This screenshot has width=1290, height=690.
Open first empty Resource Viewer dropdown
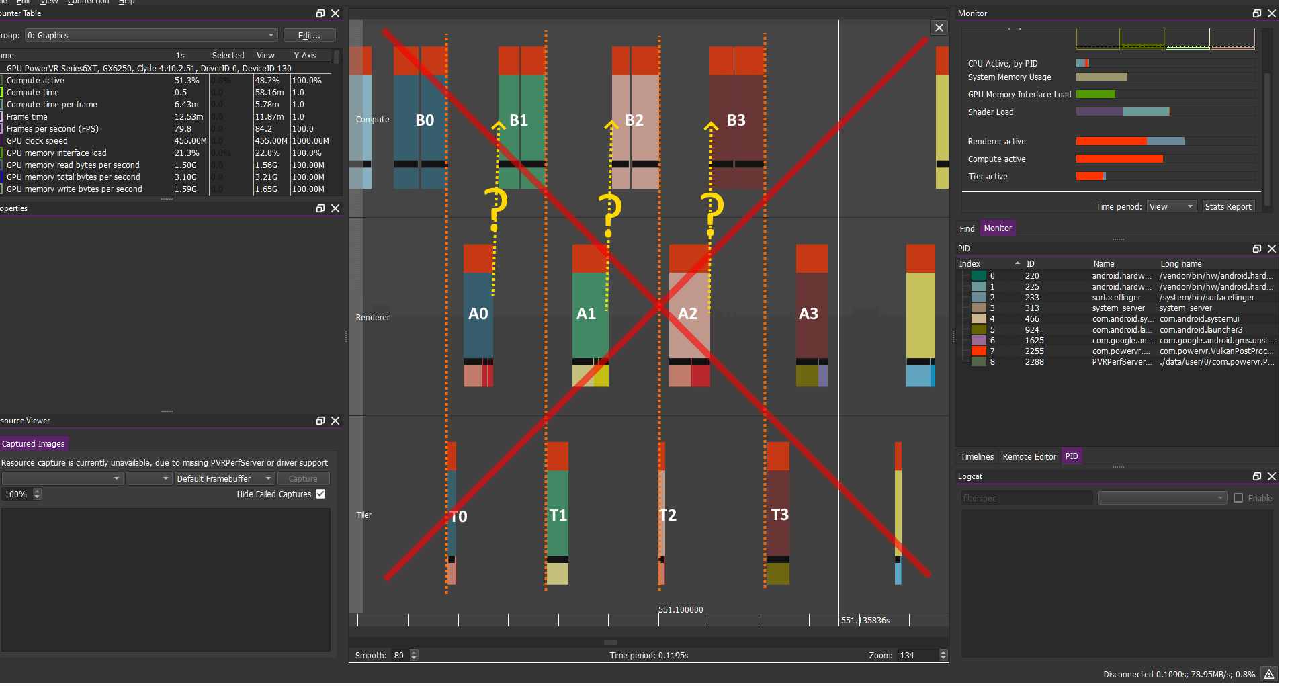[x=62, y=478]
